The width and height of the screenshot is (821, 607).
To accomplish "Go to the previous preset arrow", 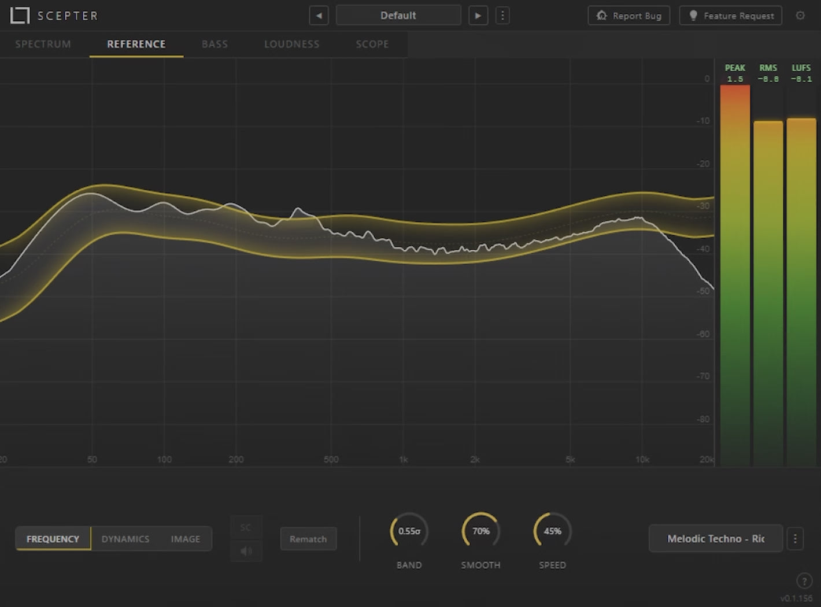I will click(x=319, y=16).
